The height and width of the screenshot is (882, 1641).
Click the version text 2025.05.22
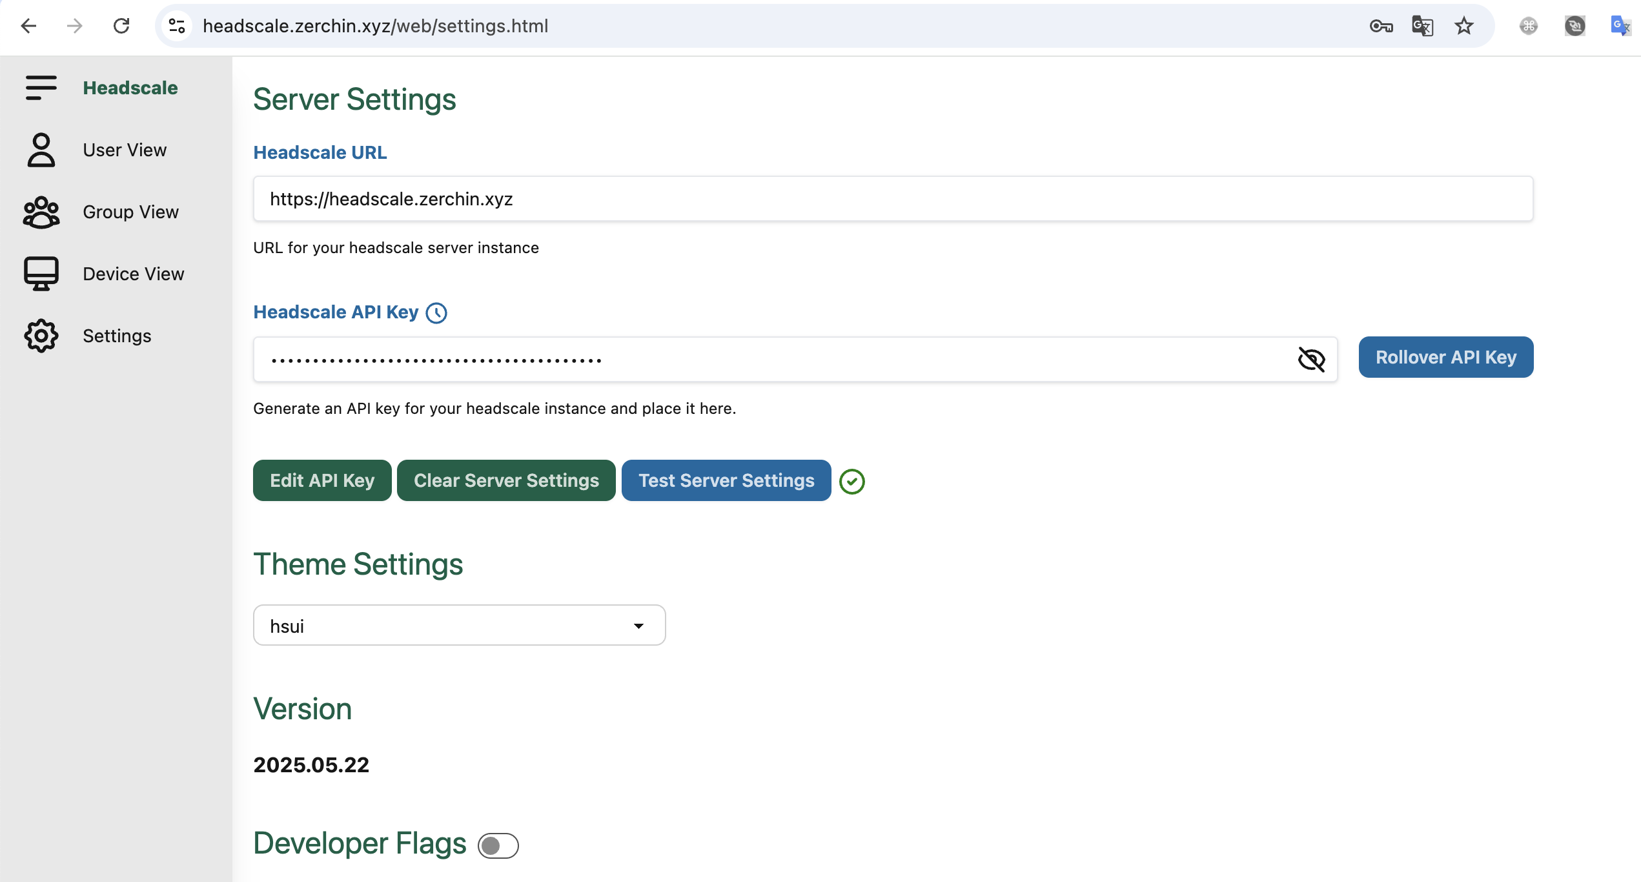pyautogui.click(x=311, y=765)
